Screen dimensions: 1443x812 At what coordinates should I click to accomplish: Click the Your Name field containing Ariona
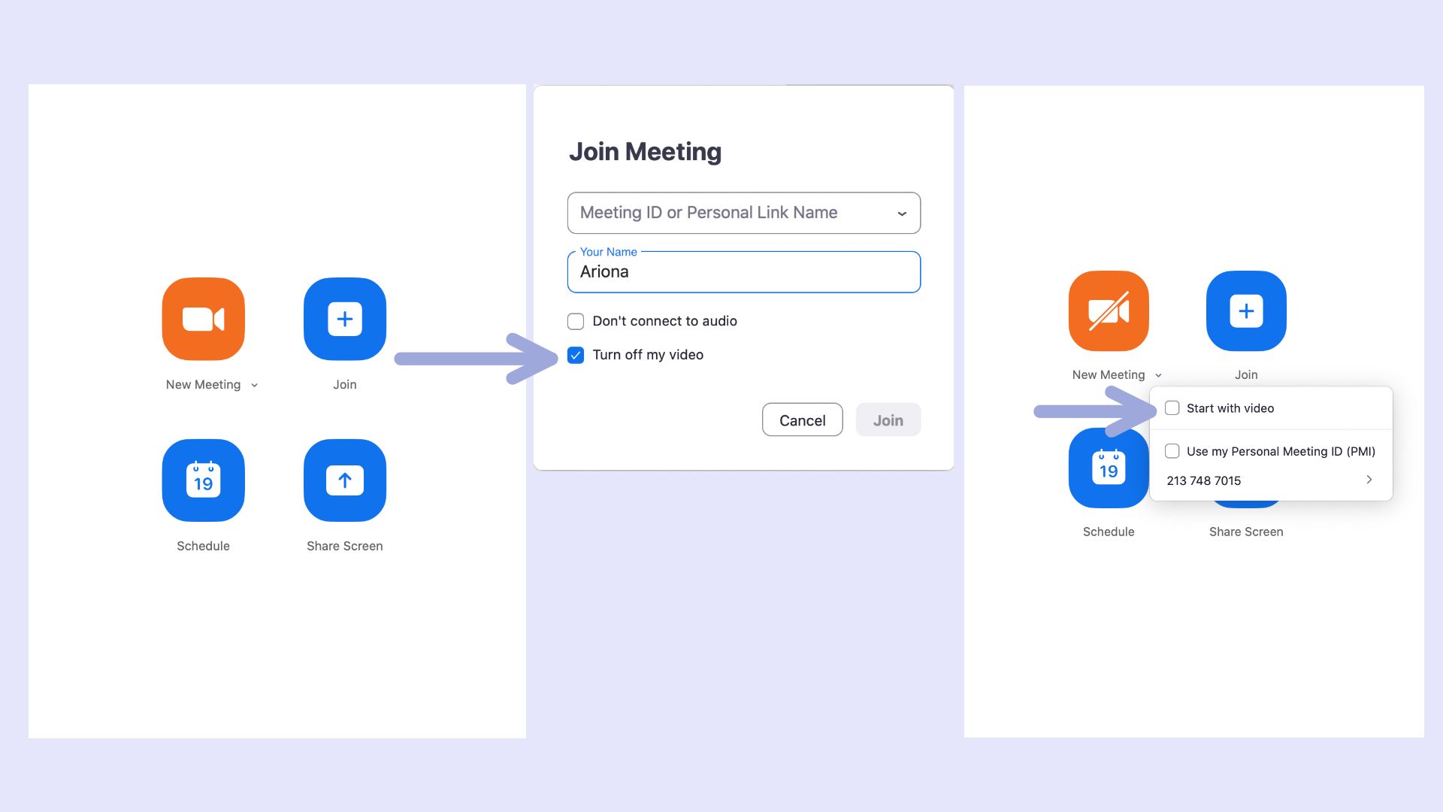point(743,272)
